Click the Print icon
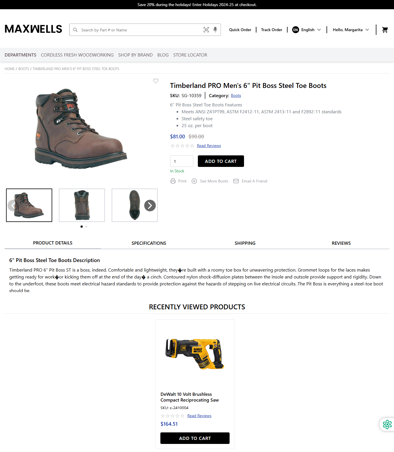This screenshot has width=394, height=452. pos(173,181)
